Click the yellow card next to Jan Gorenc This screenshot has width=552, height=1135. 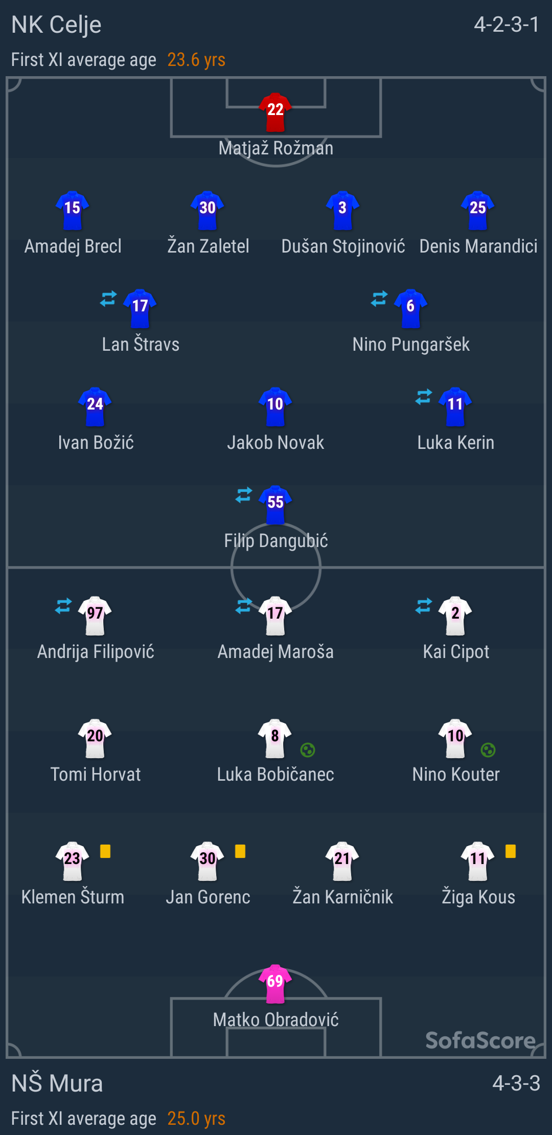click(x=240, y=851)
